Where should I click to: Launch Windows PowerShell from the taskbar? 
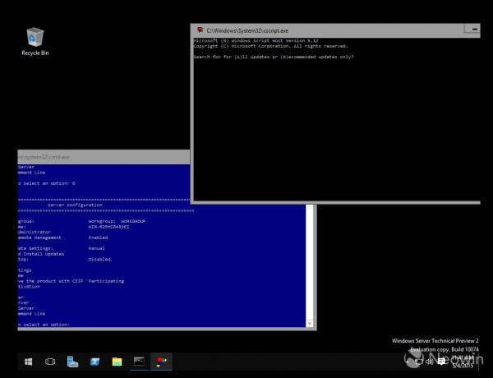pyautogui.click(x=94, y=362)
